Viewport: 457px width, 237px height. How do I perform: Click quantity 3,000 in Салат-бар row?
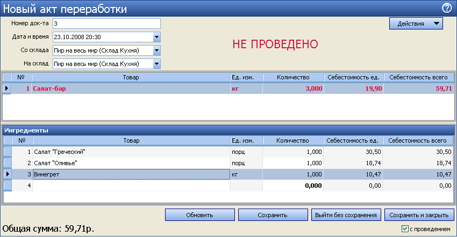293,88
